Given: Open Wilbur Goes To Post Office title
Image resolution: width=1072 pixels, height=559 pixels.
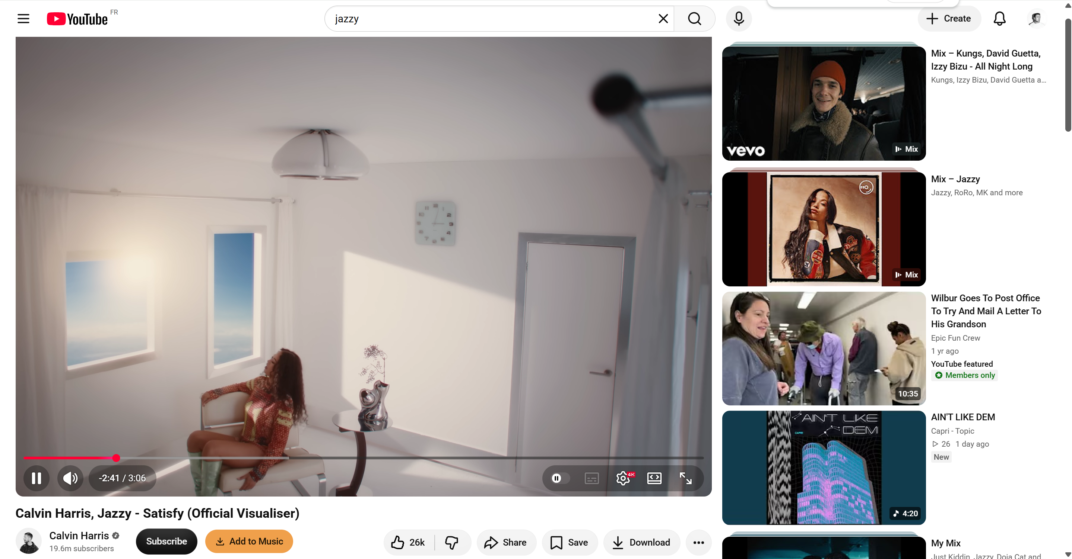Looking at the screenshot, I should tap(986, 311).
